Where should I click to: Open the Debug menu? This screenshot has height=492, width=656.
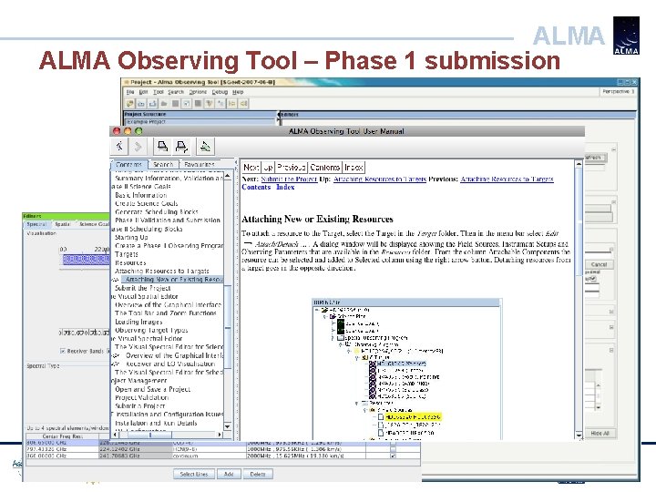(x=220, y=92)
